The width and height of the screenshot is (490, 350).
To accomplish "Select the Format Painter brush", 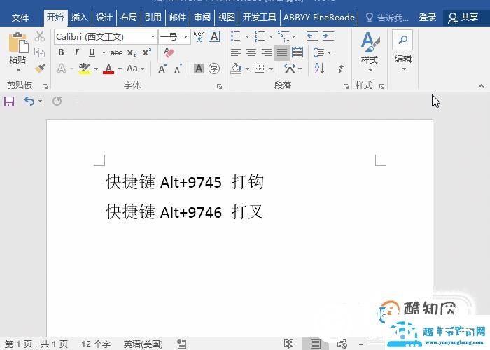I will pyautogui.click(x=40, y=68).
